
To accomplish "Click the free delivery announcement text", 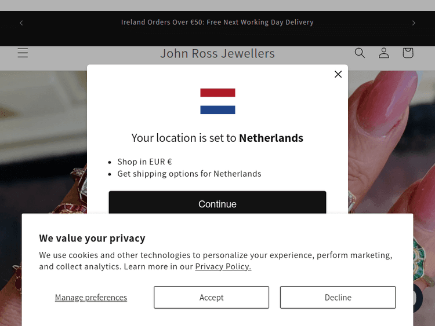I will click(217, 23).
